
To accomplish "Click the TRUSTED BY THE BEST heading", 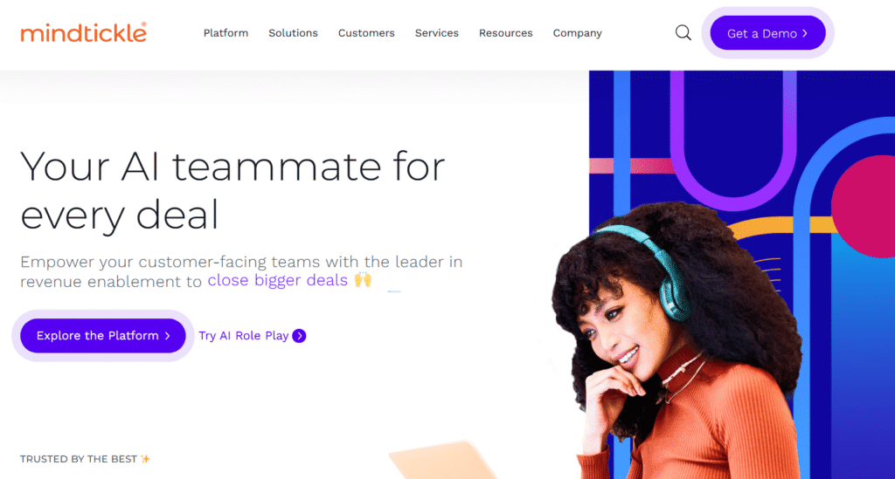I will (79, 459).
